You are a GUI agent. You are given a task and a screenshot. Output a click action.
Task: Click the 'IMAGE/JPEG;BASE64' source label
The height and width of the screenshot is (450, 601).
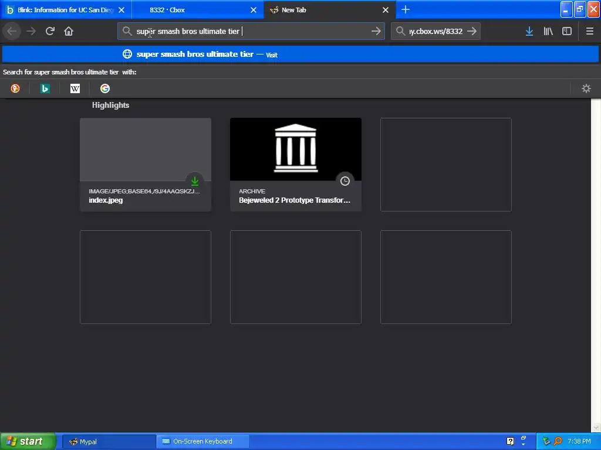click(x=144, y=192)
